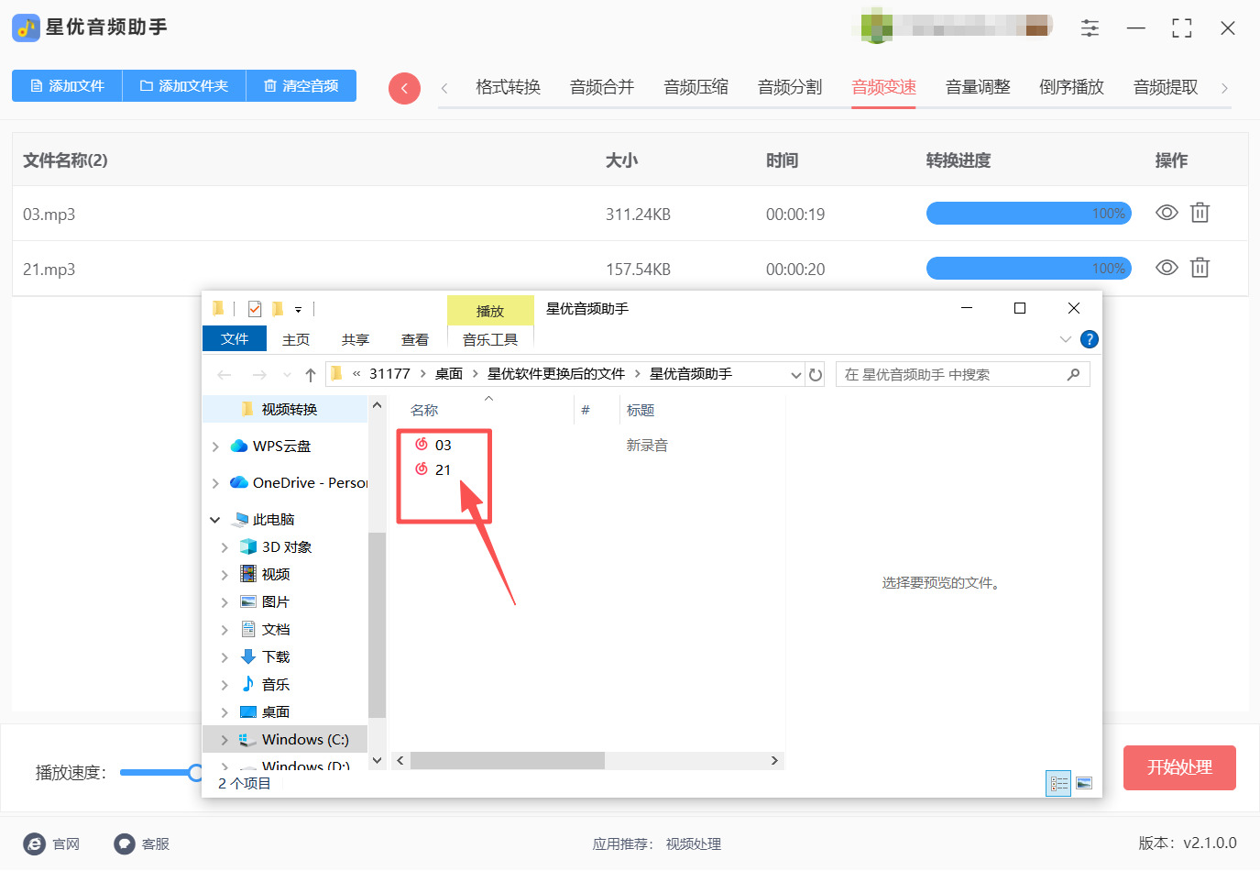Open the 音乐工具 ribbon tab
Image resolution: width=1260 pixels, height=871 pixels.
(490, 339)
